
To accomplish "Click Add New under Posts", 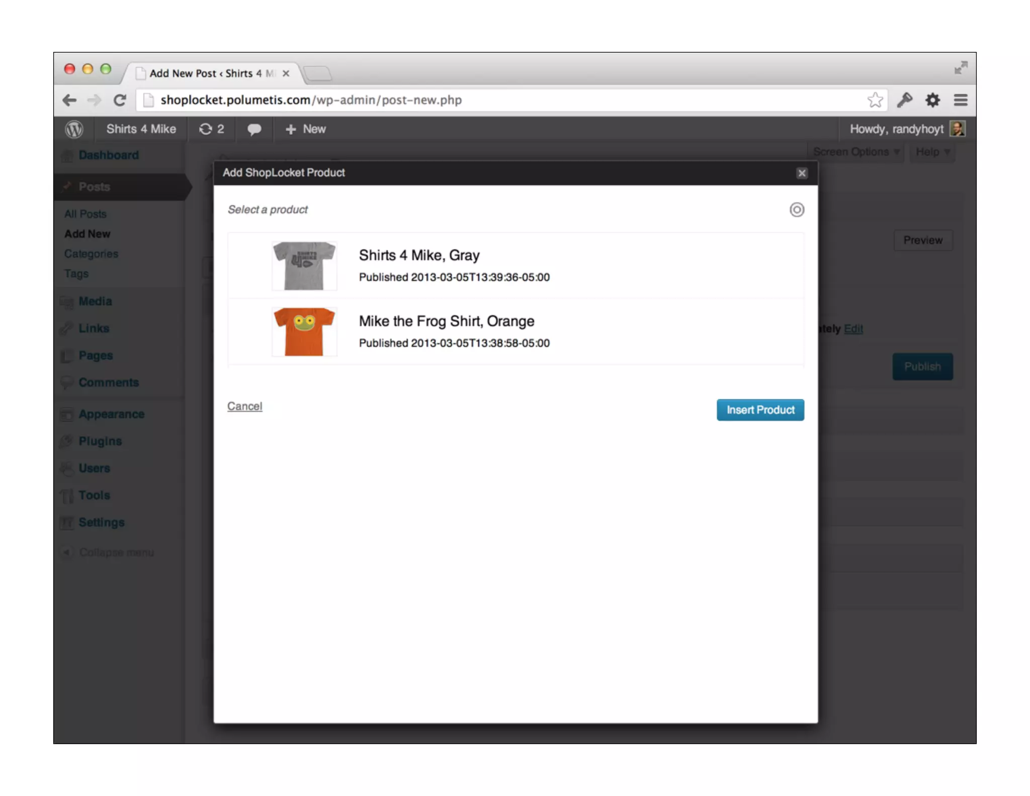I will (x=87, y=234).
